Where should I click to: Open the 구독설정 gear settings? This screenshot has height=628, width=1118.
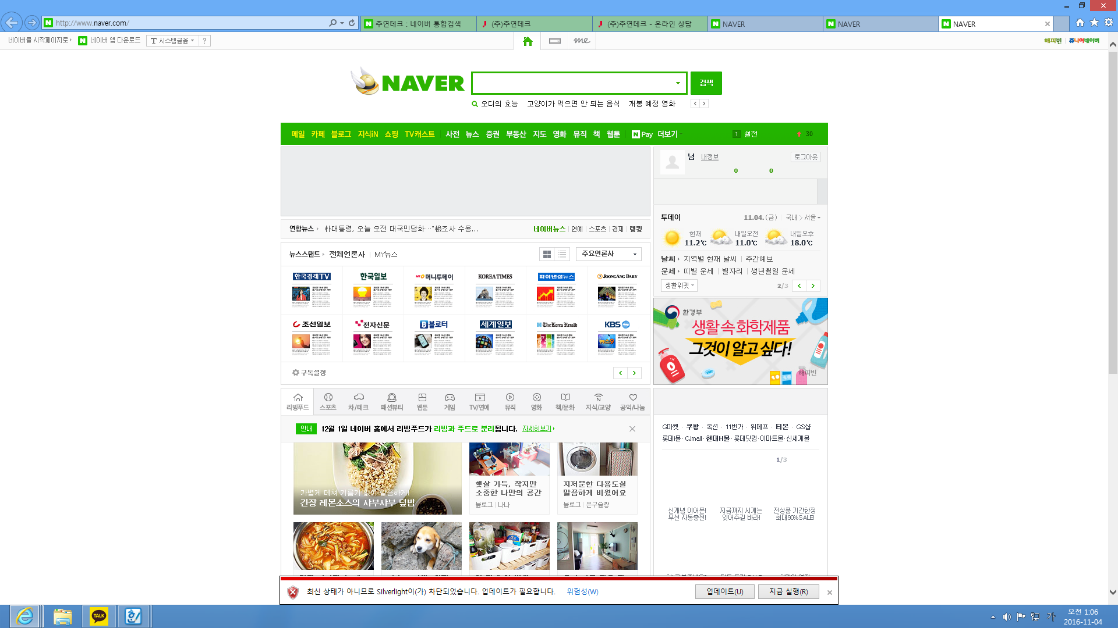click(309, 373)
